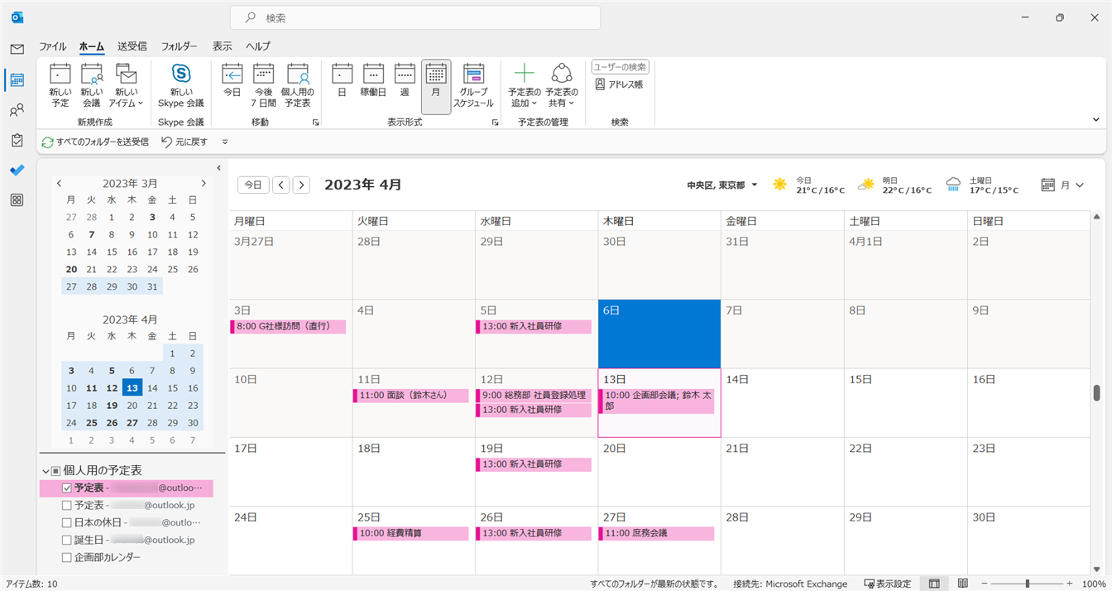This screenshot has width=1112, height=591.
Task: Click the 今日 button above the calendar
Action: 253,185
